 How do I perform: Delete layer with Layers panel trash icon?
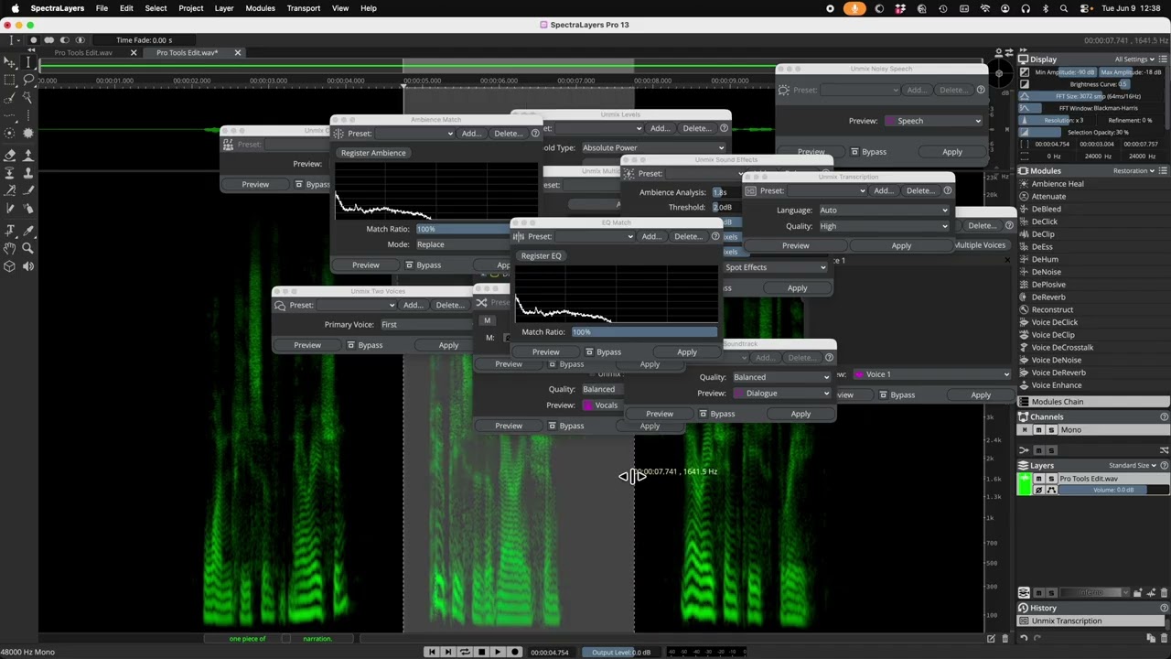coord(1165,592)
